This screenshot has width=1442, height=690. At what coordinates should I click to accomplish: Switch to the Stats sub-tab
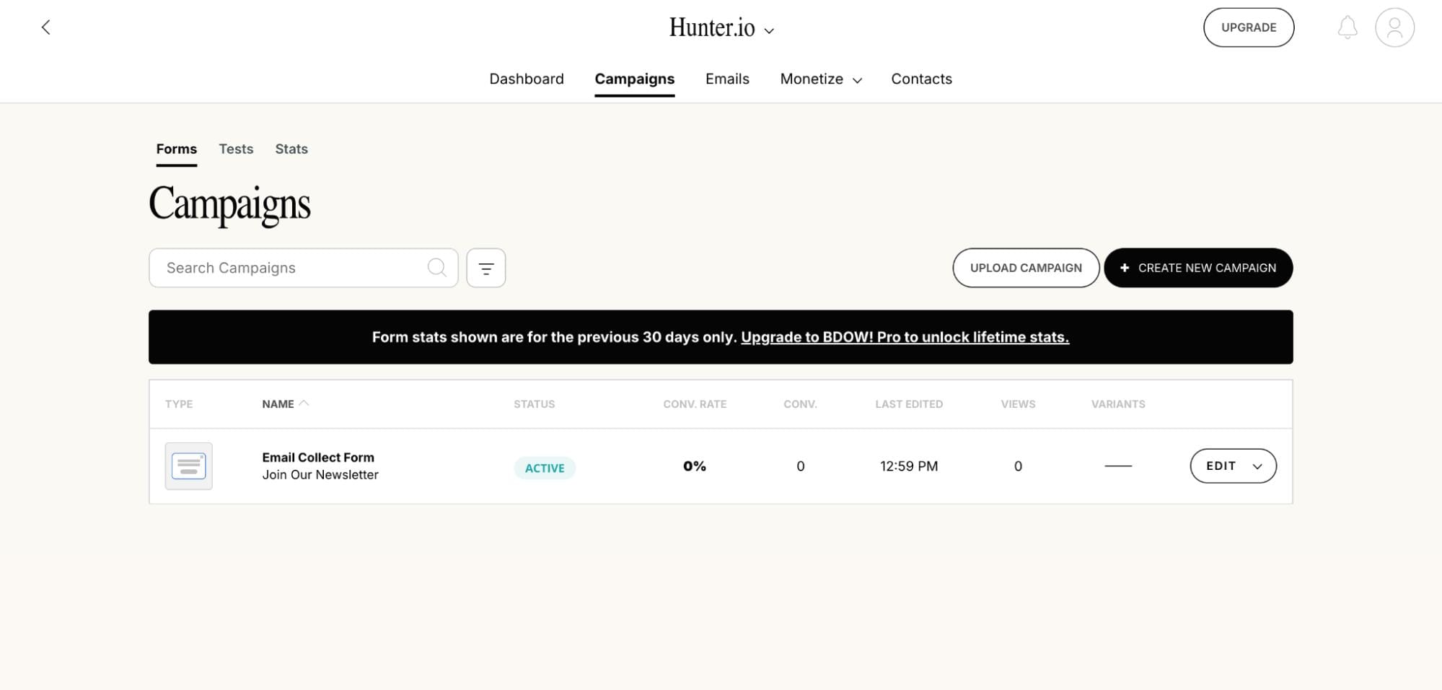tap(291, 149)
